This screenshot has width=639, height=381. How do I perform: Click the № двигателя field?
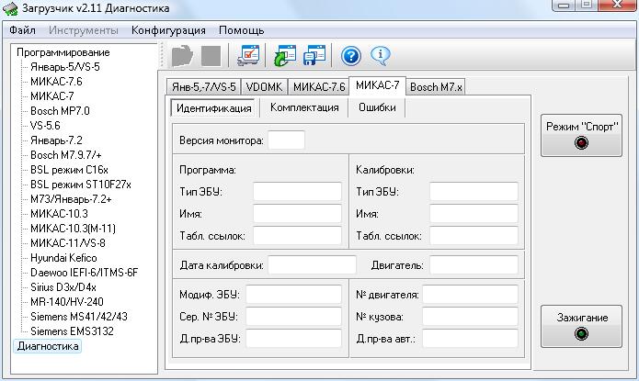click(470, 294)
